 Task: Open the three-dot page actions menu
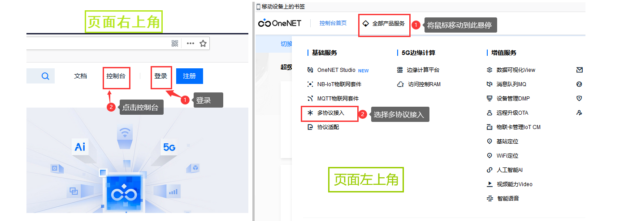pyautogui.click(x=191, y=43)
